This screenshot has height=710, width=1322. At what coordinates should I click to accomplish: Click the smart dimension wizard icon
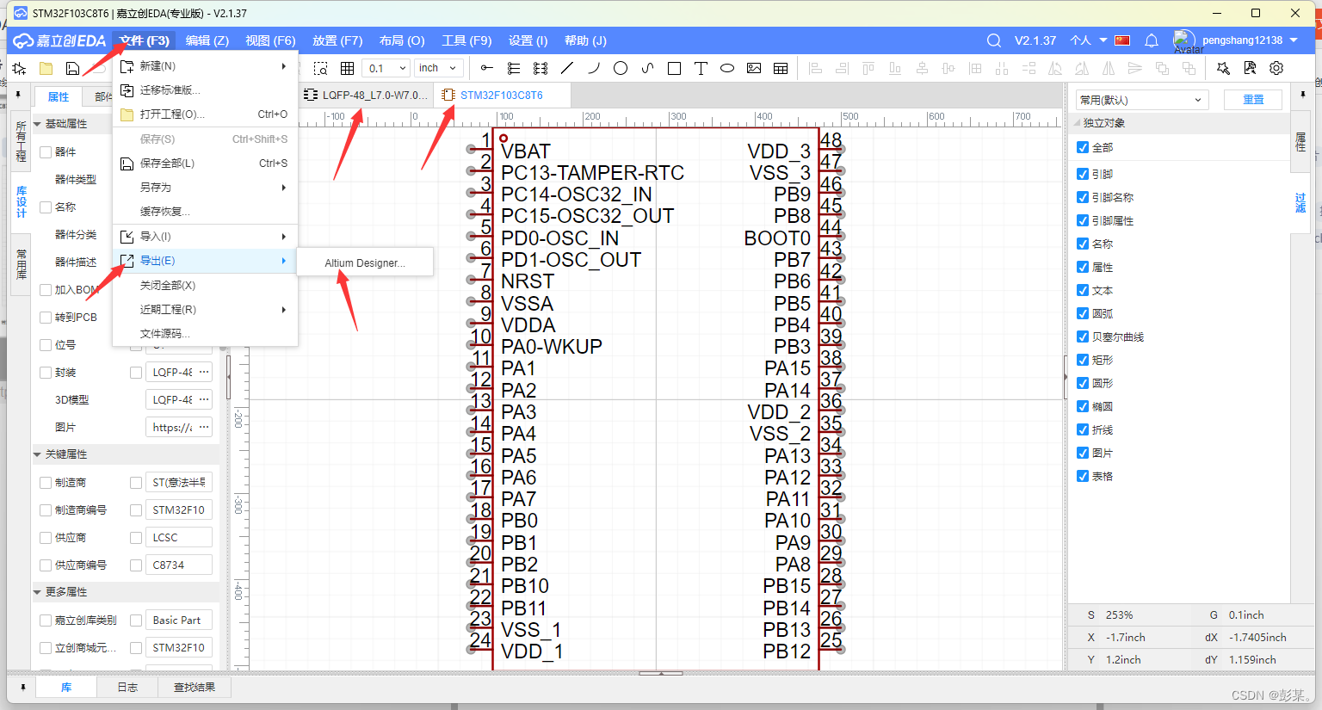pos(1223,68)
